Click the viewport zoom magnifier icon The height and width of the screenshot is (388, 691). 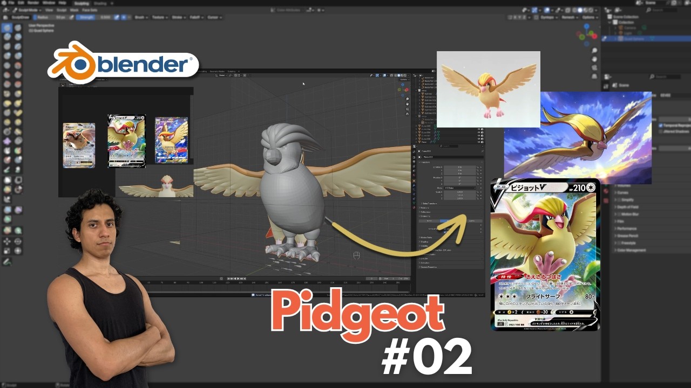594,51
